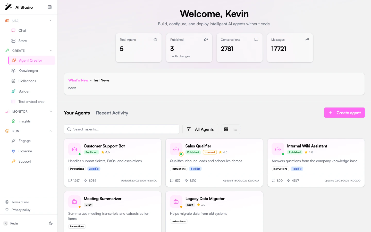This screenshot has width=371, height=232.
Task: Click Customer Support Bot robot icon
Action: (74, 149)
